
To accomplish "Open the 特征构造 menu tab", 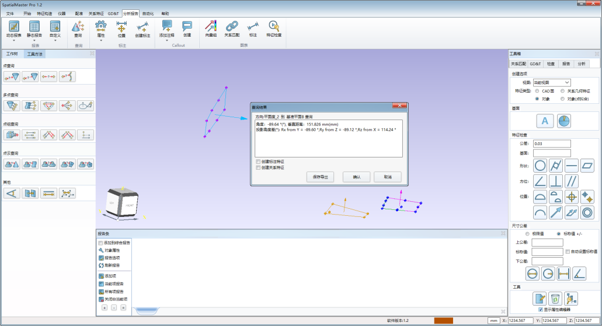I will pos(44,13).
